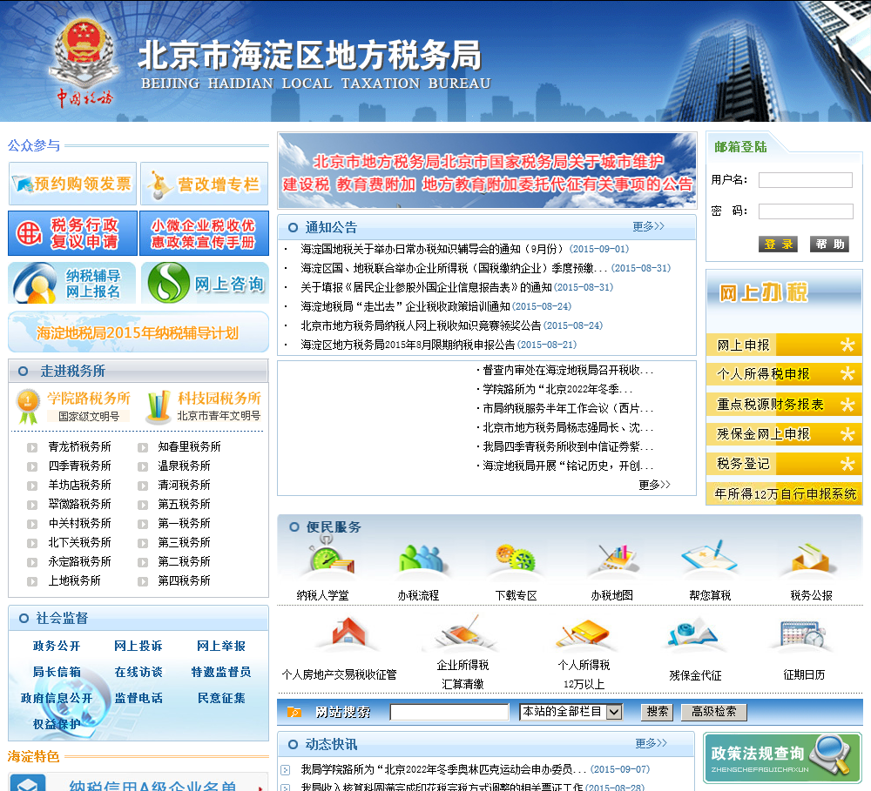Screen dimensions: 871x791
Task: Open 政务公开 link
Action: click(57, 646)
